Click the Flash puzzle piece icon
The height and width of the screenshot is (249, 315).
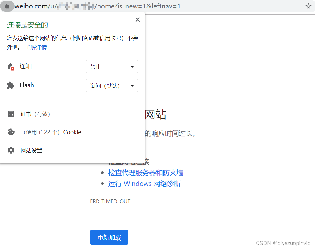coord(10,85)
